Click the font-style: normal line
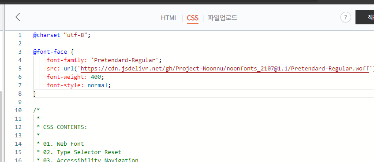 click(x=79, y=85)
